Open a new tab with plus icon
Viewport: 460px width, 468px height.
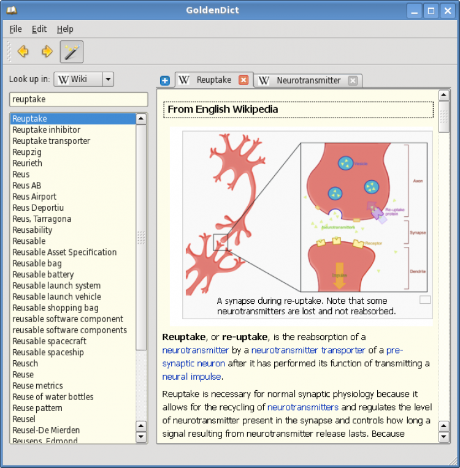[165, 81]
